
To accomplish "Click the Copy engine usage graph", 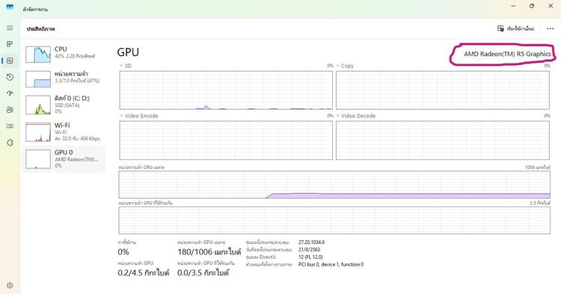I will 443,90.
